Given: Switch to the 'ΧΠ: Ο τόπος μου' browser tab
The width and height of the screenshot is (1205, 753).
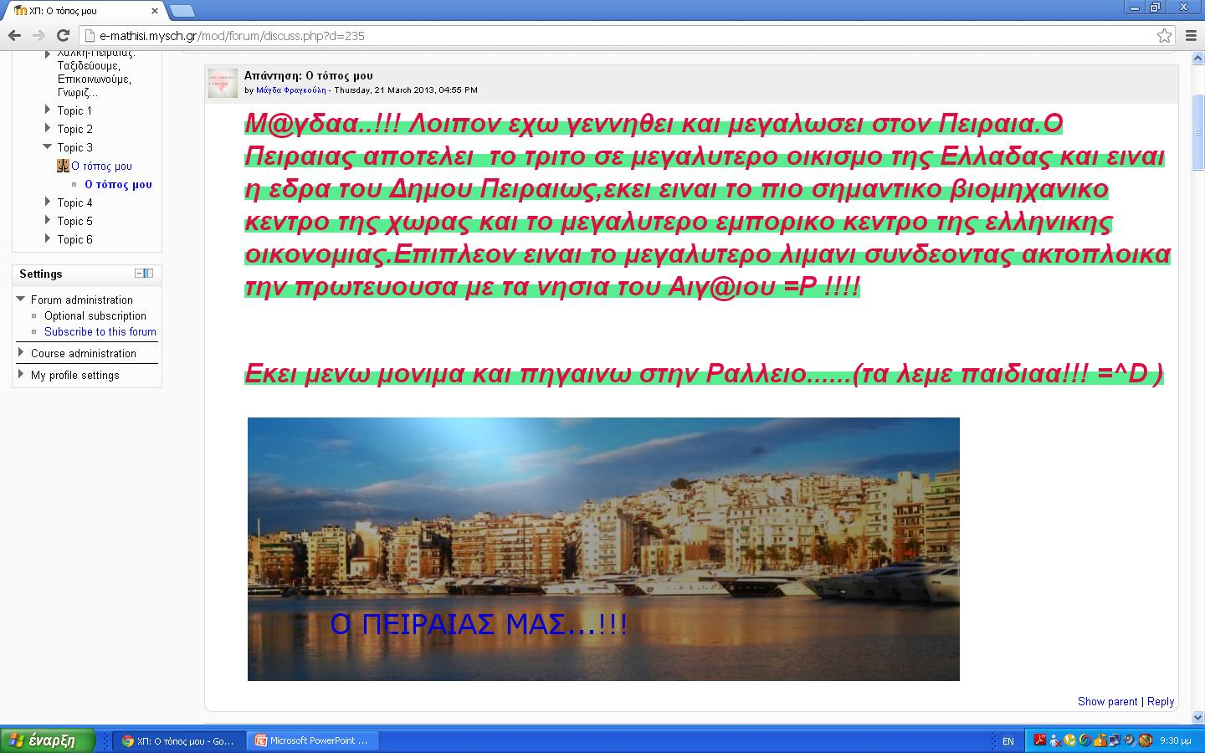Looking at the screenshot, I should 82,11.
